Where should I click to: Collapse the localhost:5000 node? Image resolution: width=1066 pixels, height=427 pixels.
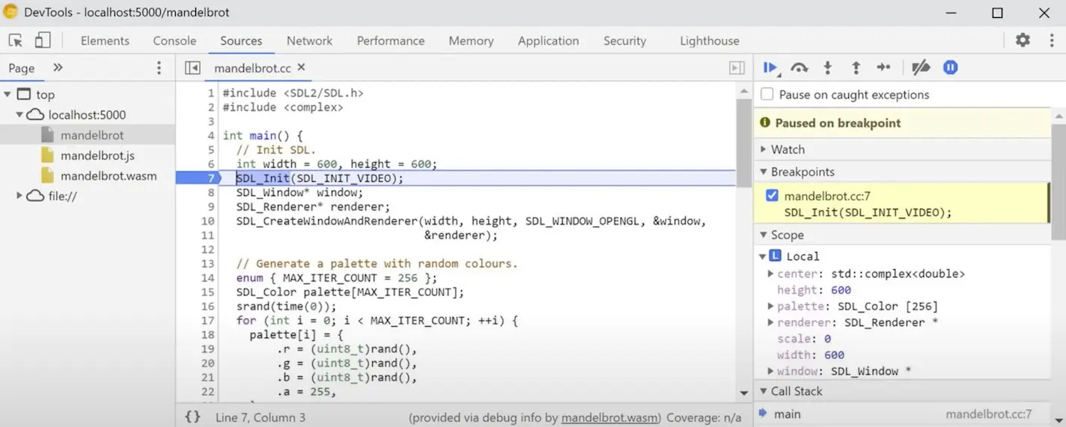click(19, 115)
